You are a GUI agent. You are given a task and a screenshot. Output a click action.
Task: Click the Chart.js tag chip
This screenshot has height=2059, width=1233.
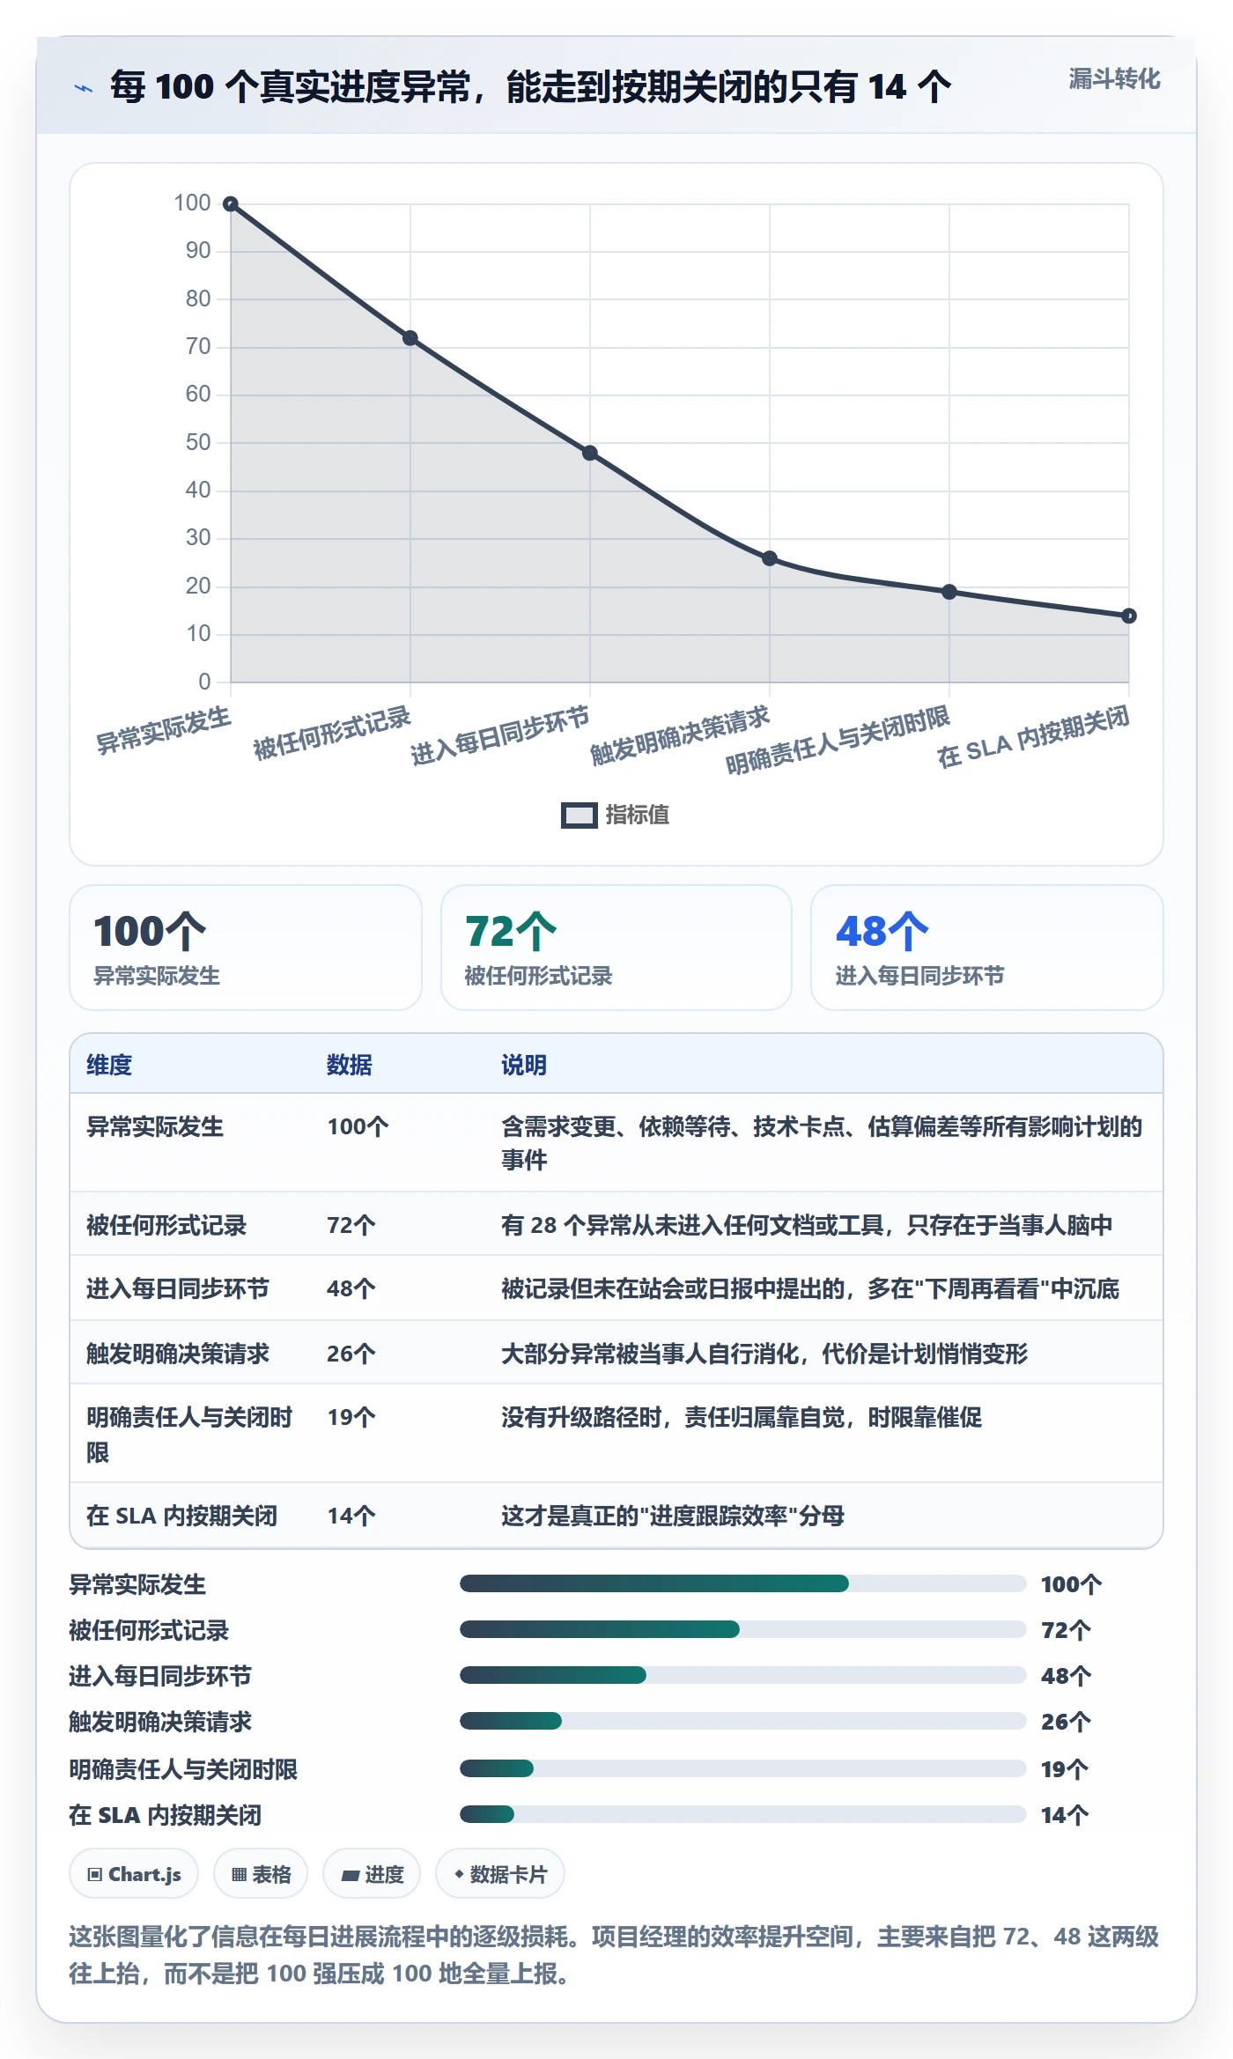[134, 1874]
